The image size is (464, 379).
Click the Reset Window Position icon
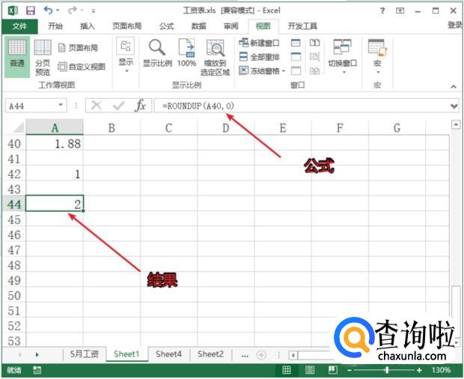(x=314, y=70)
